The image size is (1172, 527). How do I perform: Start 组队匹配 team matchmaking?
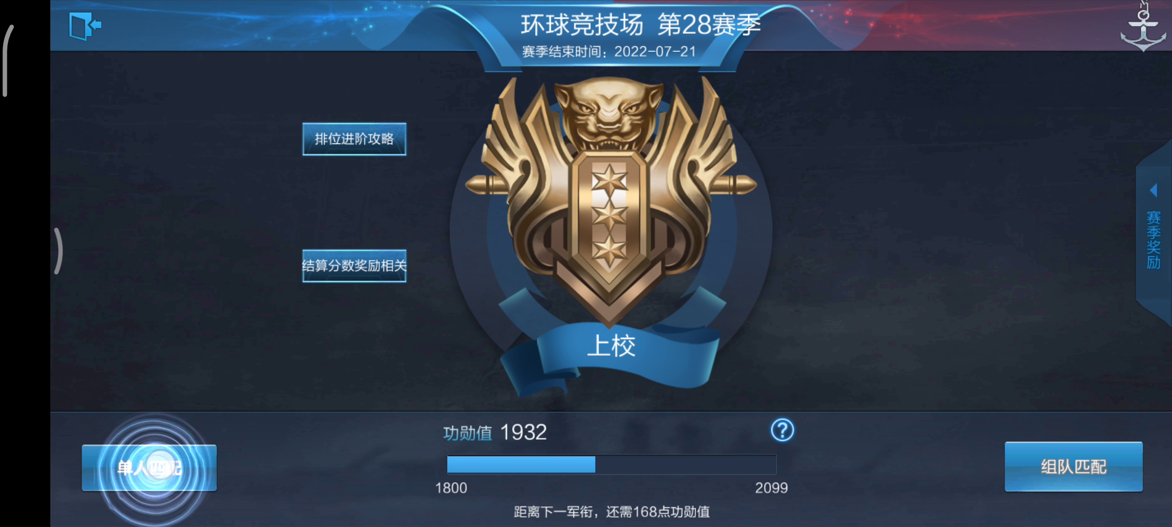[1073, 467]
